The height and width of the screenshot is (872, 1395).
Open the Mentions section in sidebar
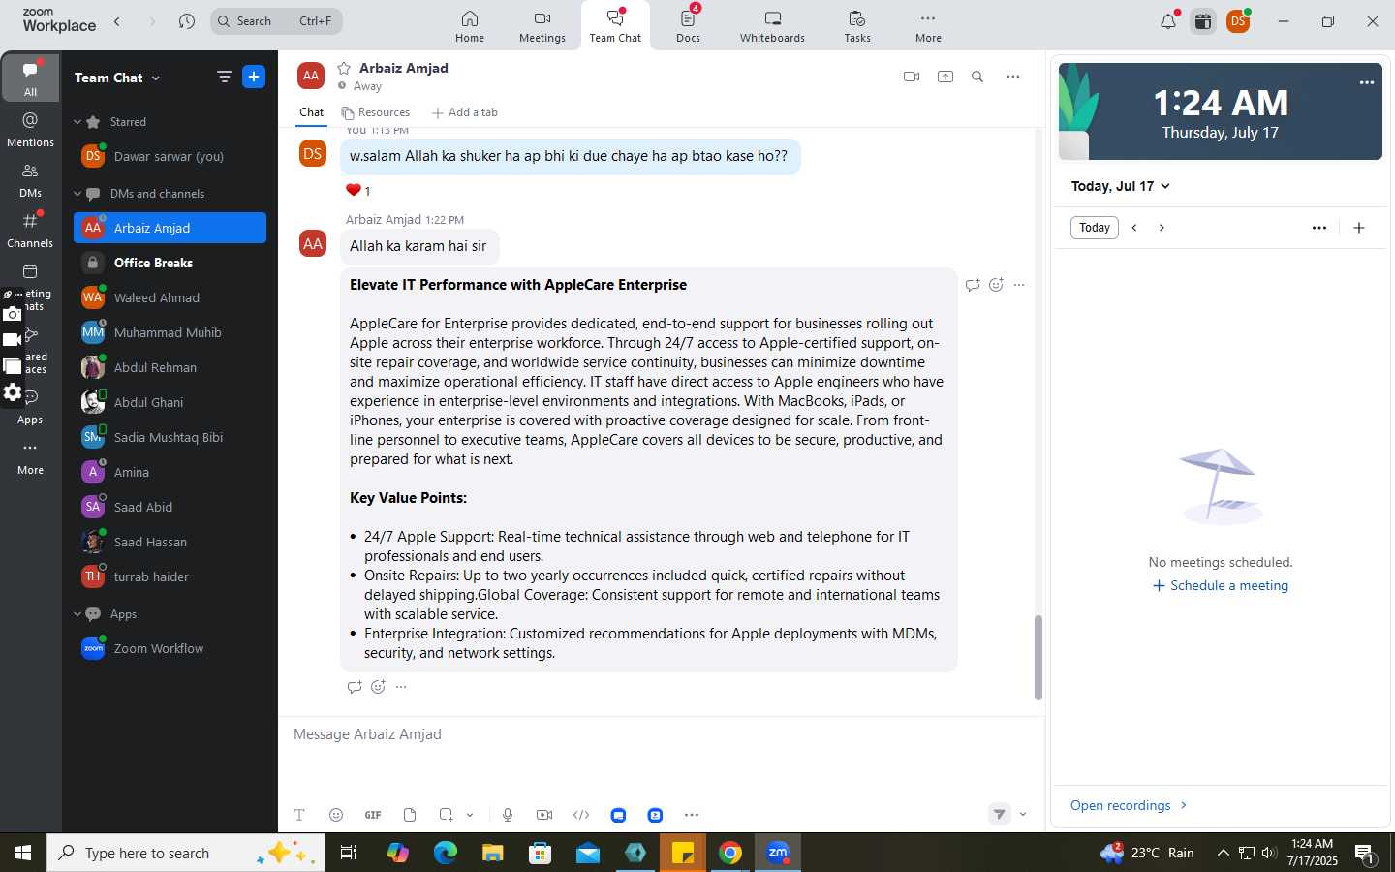point(30,129)
